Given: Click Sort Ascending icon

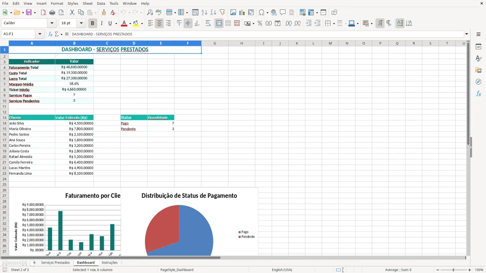Looking at the screenshot, I should coord(205,13).
